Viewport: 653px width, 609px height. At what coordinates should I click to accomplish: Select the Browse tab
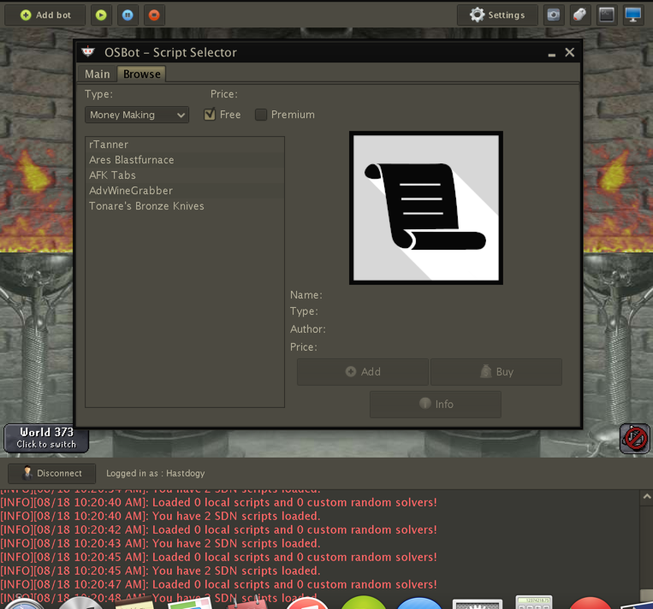point(141,74)
